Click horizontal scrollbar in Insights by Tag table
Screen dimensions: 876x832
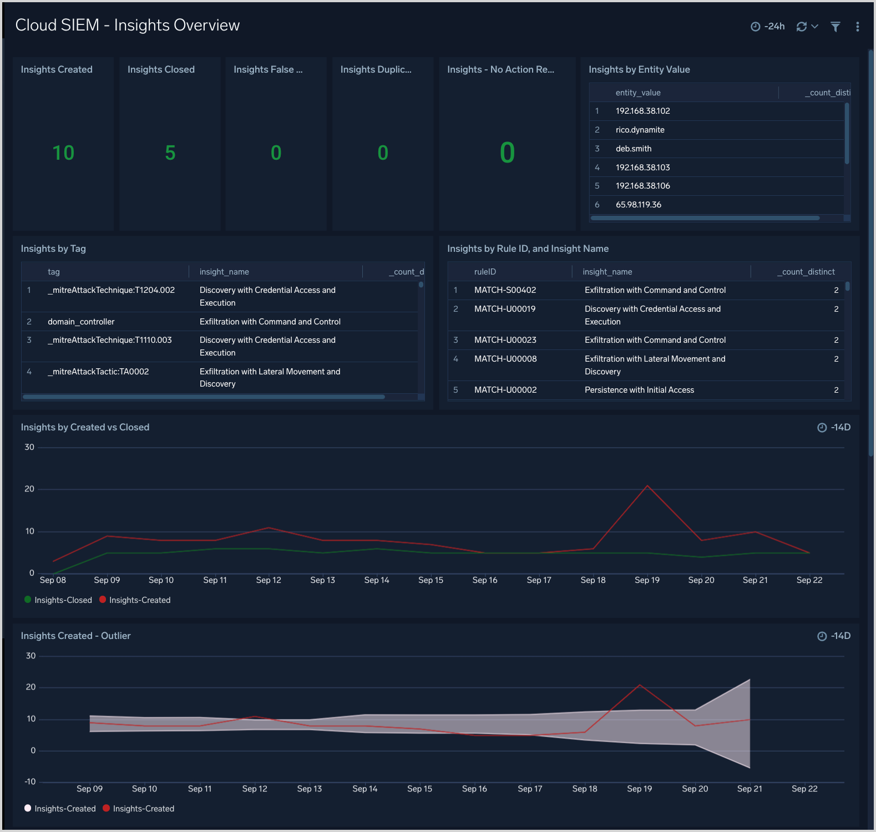point(204,397)
